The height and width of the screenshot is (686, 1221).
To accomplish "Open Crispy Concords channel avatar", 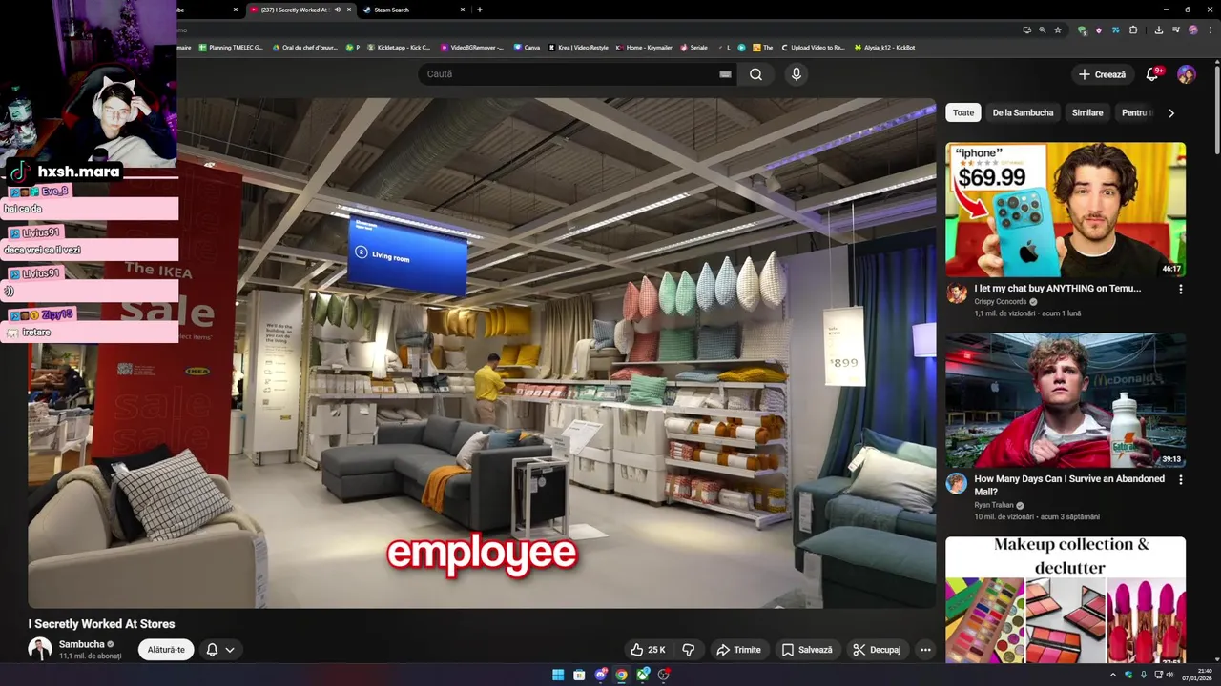I will tap(957, 293).
